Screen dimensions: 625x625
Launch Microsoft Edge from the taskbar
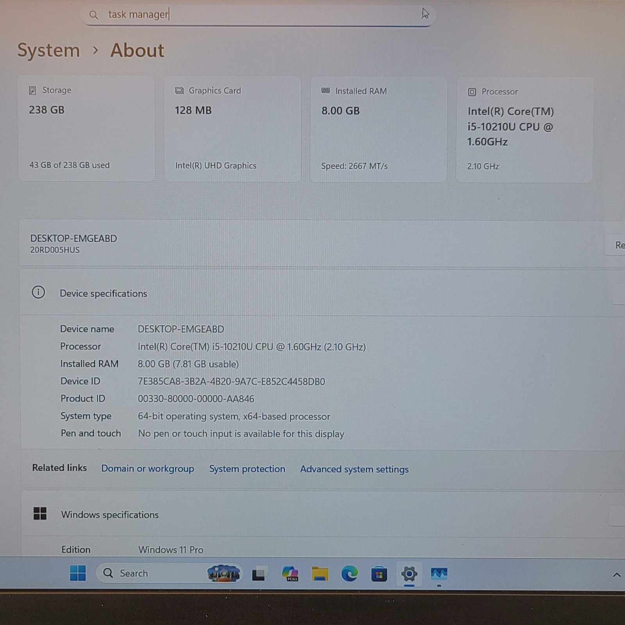(350, 574)
